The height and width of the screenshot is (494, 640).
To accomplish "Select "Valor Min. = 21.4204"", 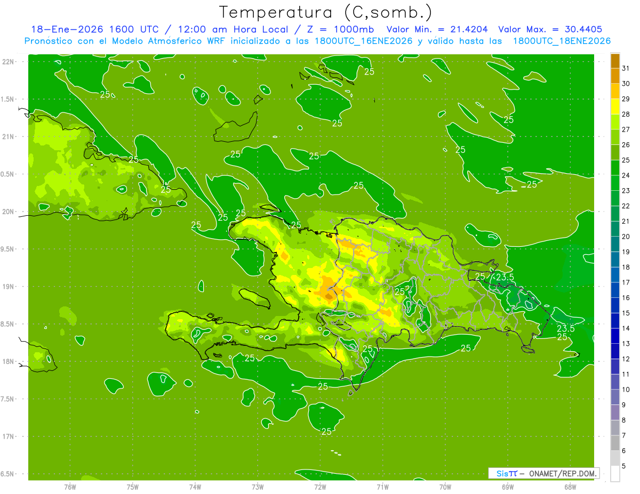I will coord(437,29).
